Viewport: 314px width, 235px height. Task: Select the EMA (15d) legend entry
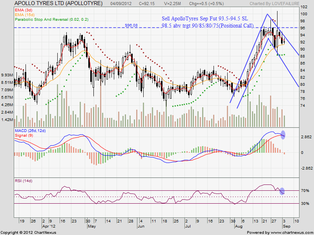[x=25, y=15]
